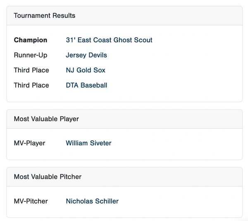The height and width of the screenshot is (221, 248).
Task: Click the MV-Player label
Action: 29,143
